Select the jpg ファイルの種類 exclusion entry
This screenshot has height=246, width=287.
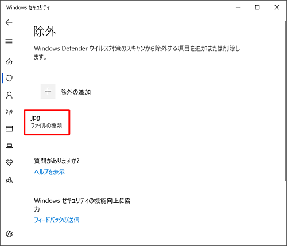click(x=47, y=122)
